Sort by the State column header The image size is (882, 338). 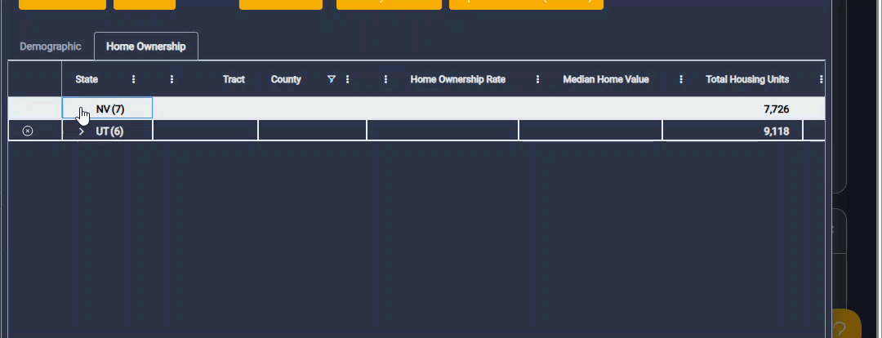coord(87,79)
